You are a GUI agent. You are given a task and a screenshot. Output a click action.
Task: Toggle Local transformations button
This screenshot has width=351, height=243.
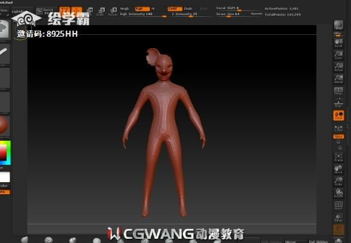[x=338, y=115]
